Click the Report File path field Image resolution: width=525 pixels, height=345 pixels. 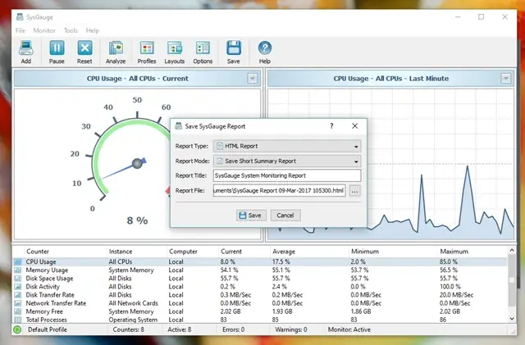(x=279, y=191)
